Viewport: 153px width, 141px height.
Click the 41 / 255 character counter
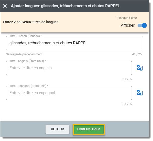[x=138, y=54]
